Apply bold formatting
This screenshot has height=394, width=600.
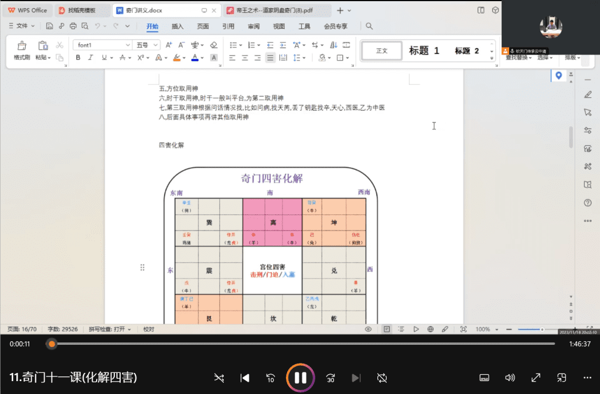[x=78, y=57]
